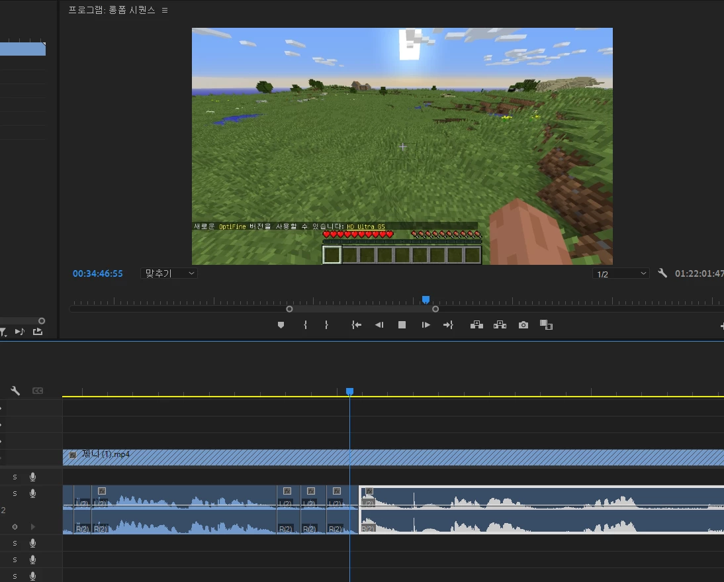Jump to the In point
Screen dimensions: 724x582
[356, 325]
